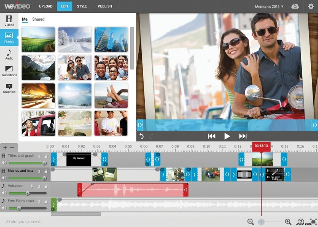Click Titles and graph volume slider
The image size is (318, 227).
(x=27, y=163)
